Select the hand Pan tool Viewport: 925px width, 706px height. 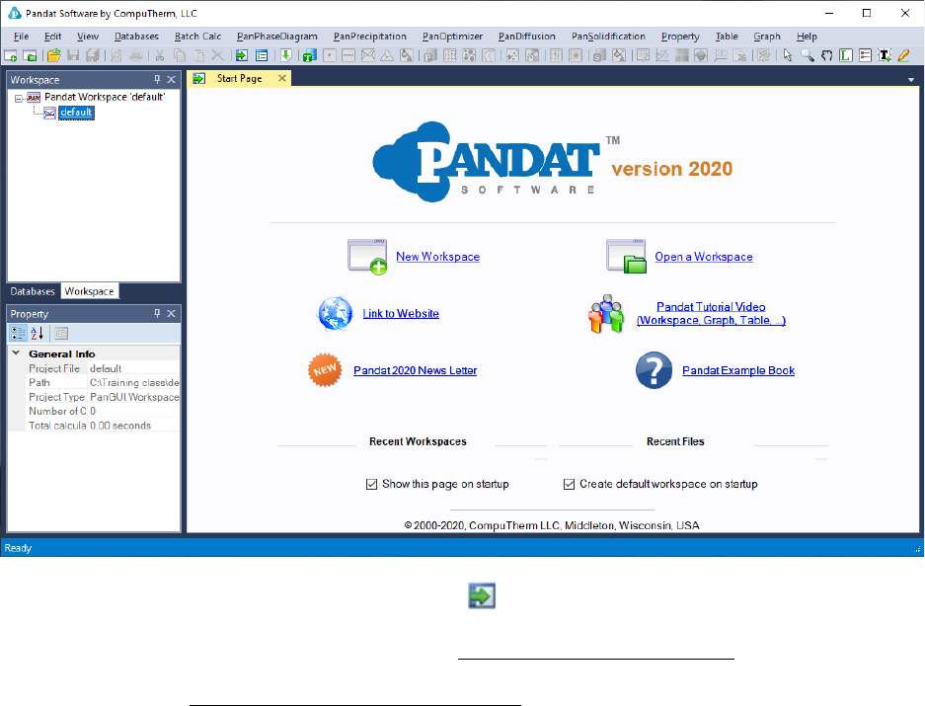pyautogui.click(x=826, y=55)
